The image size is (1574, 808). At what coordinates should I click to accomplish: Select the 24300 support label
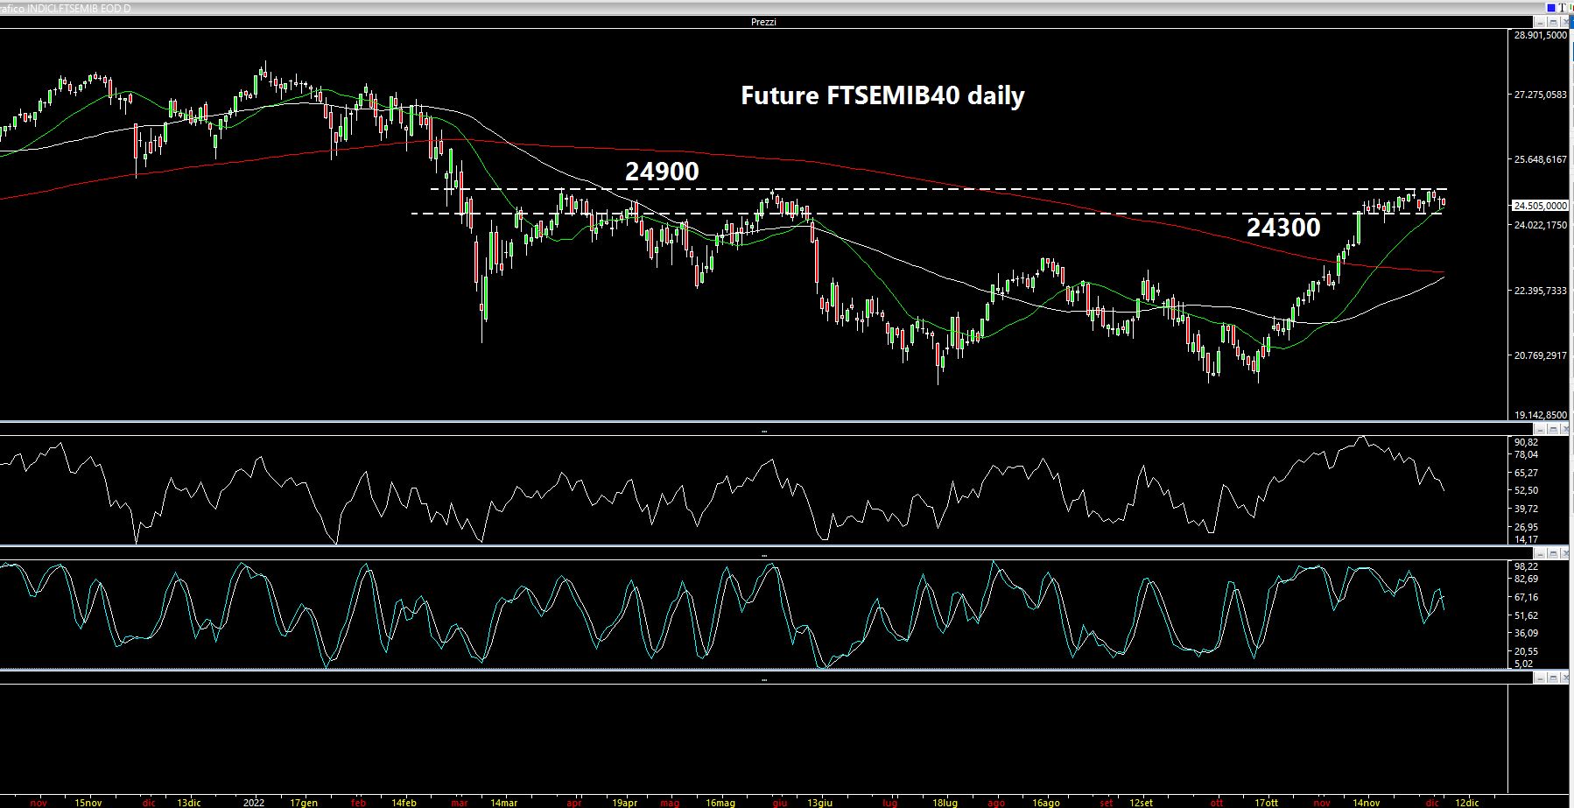(x=1283, y=228)
